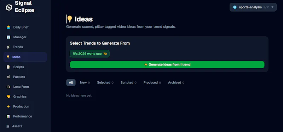Image resolution: width=283 pixels, height=132 pixels.
Task: Click the Manager sidebar icon
Action: pyautogui.click(x=8, y=37)
